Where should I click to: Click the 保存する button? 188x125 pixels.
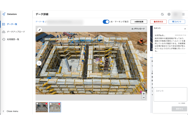point(179,109)
